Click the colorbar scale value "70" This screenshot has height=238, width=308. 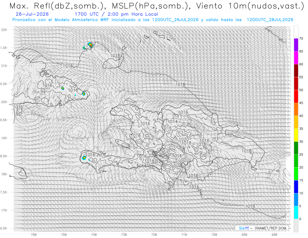301,39
